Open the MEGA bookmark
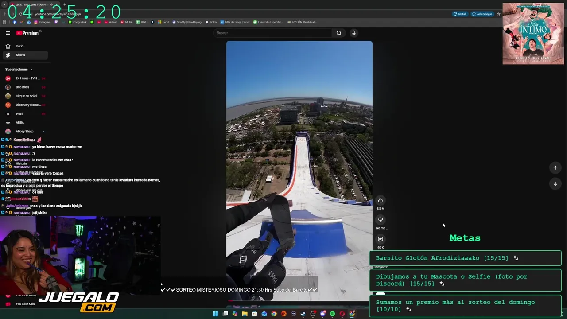This screenshot has height=319, width=567. coord(127,22)
